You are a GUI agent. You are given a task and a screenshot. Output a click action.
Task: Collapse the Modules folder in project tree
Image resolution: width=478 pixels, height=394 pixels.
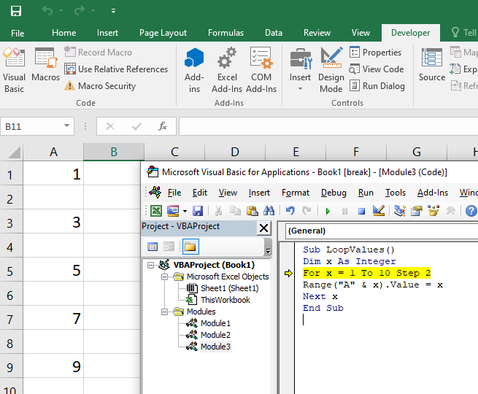(x=165, y=312)
